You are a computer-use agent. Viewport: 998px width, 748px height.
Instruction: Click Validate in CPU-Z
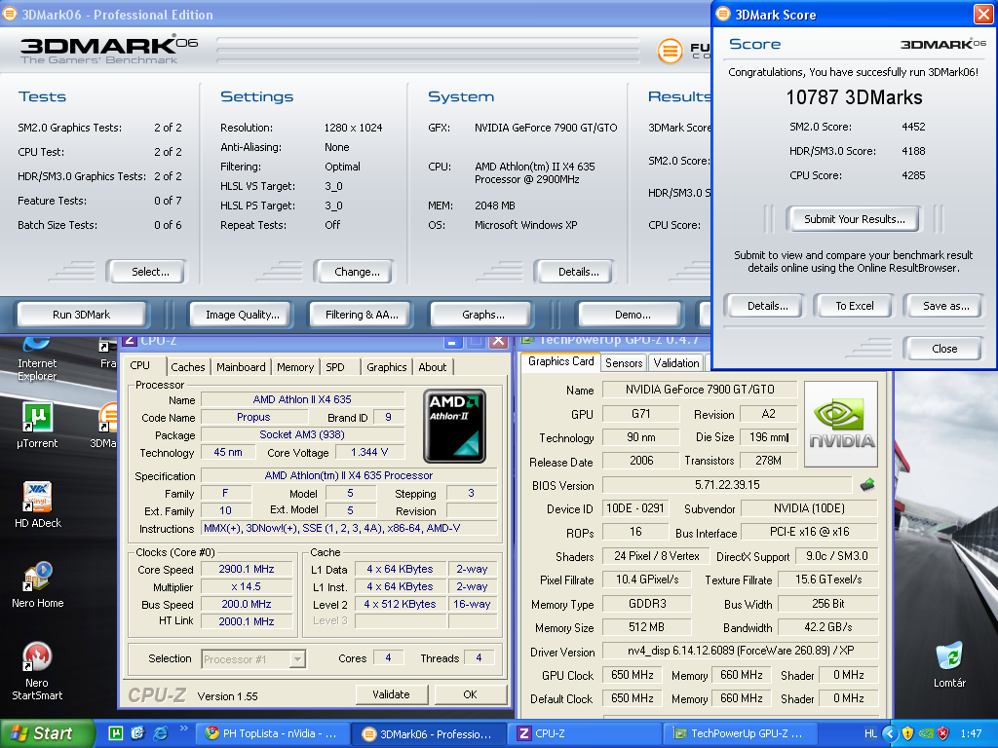pyautogui.click(x=391, y=694)
